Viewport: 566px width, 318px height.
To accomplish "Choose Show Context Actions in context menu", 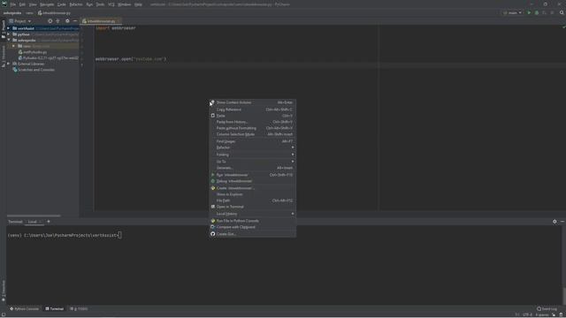I will pos(252,102).
